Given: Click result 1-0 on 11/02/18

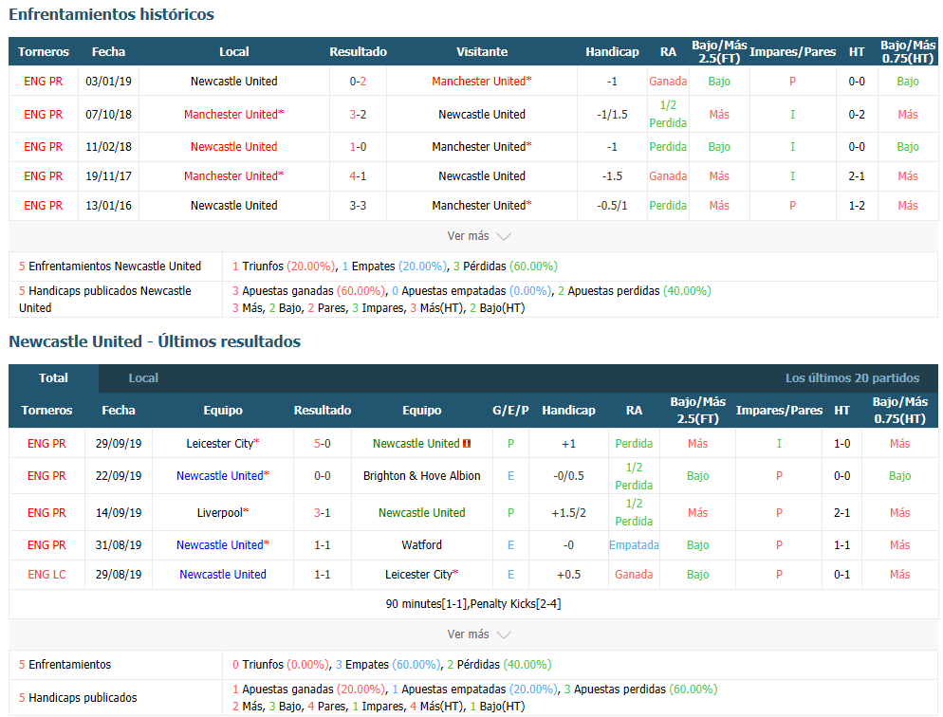Looking at the screenshot, I should (x=358, y=147).
